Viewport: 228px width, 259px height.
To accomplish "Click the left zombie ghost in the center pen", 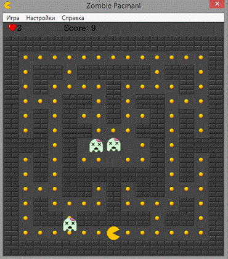I will (96, 146).
